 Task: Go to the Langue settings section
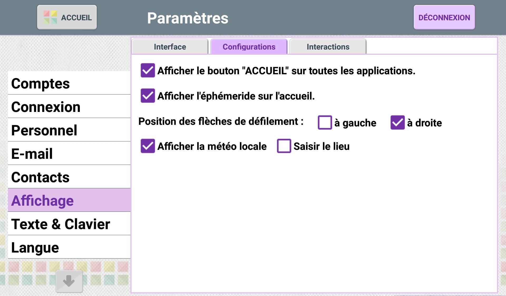point(69,247)
